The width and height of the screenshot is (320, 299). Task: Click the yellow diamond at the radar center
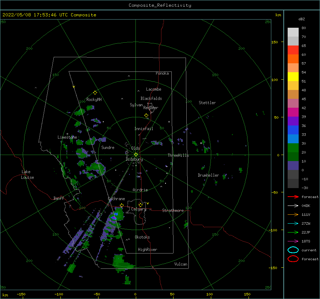[x=136, y=155]
